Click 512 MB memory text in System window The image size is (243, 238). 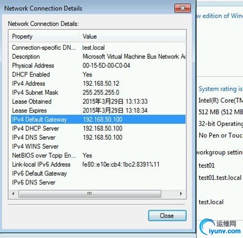tap(221, 112)
